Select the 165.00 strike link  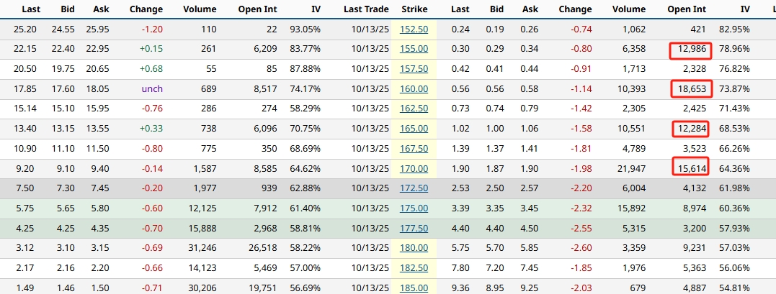(414, 128)
